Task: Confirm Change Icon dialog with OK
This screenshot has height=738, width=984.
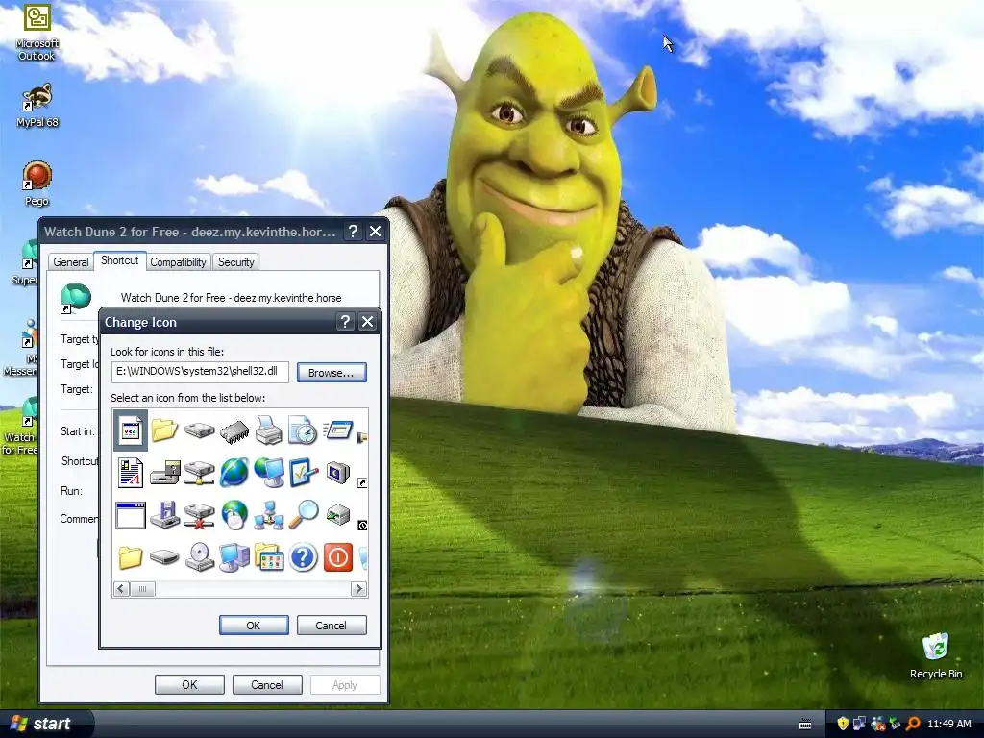Action: [x=254, y=625]
